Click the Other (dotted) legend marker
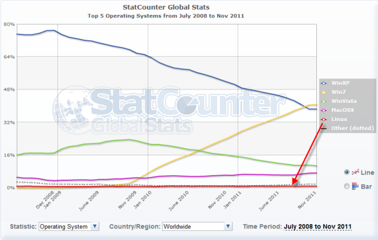This screenshot has height=240, width=378. click(324, 128)
